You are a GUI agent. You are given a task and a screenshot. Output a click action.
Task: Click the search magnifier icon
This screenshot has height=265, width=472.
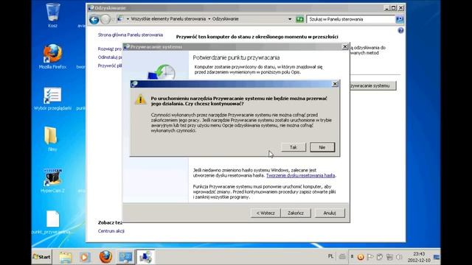pyautogui.click(x=400, y=19)
